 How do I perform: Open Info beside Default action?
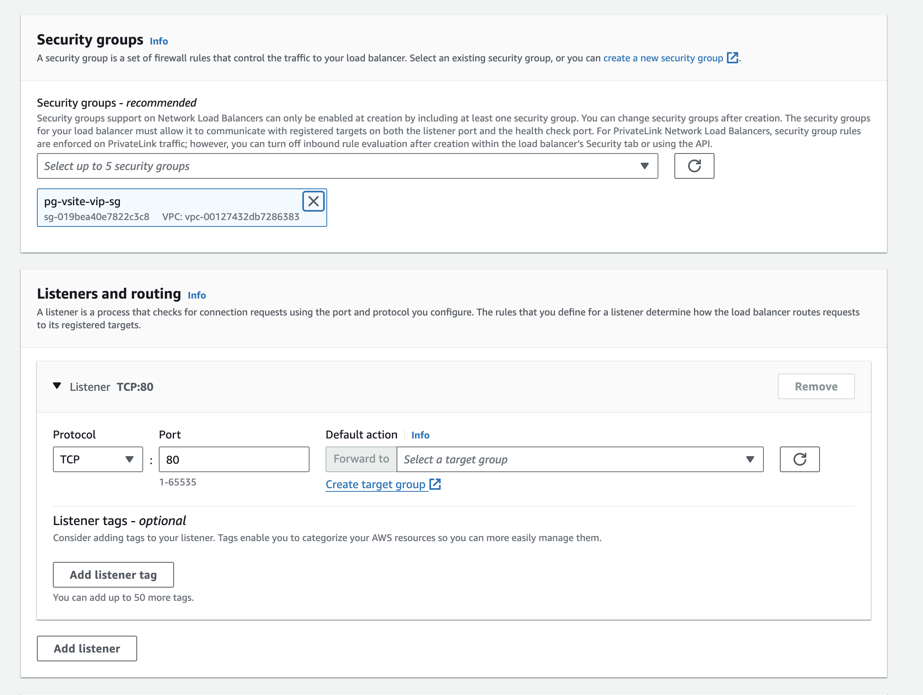point(420,435)
